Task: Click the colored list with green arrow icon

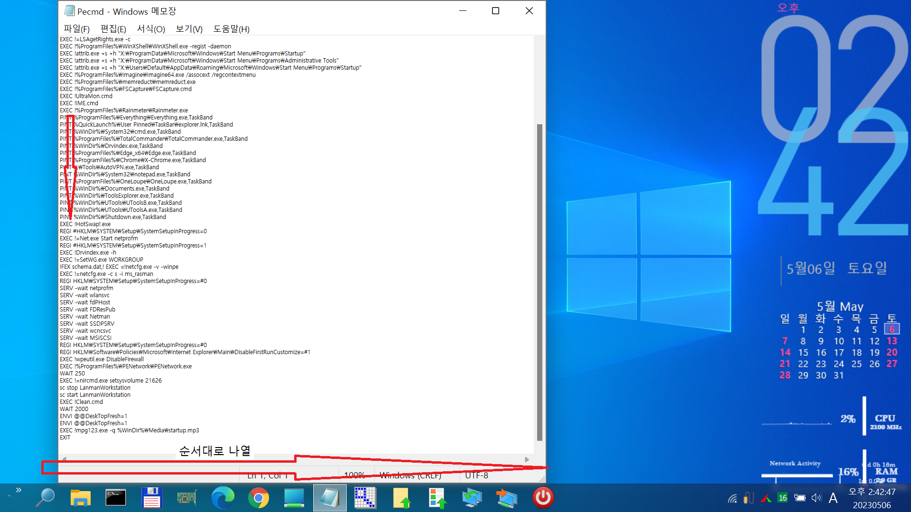Action: click(x=437, y=497)
